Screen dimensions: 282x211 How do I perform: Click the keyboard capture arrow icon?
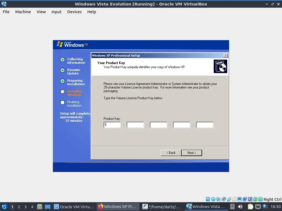click(x=261, y=199)
